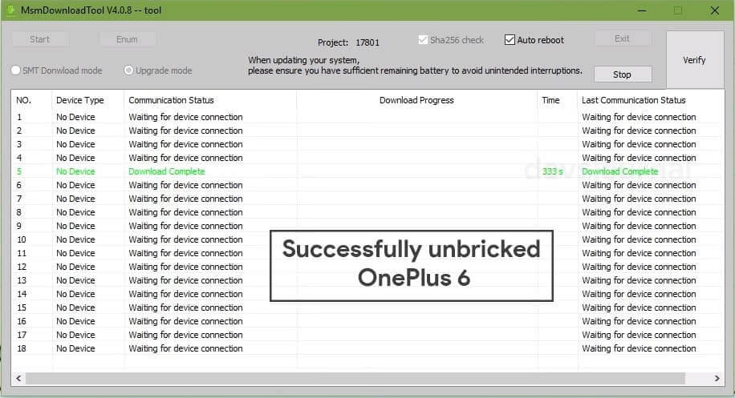Click No Device in row 3
735x398 pixels.
(x=75, y=144)
